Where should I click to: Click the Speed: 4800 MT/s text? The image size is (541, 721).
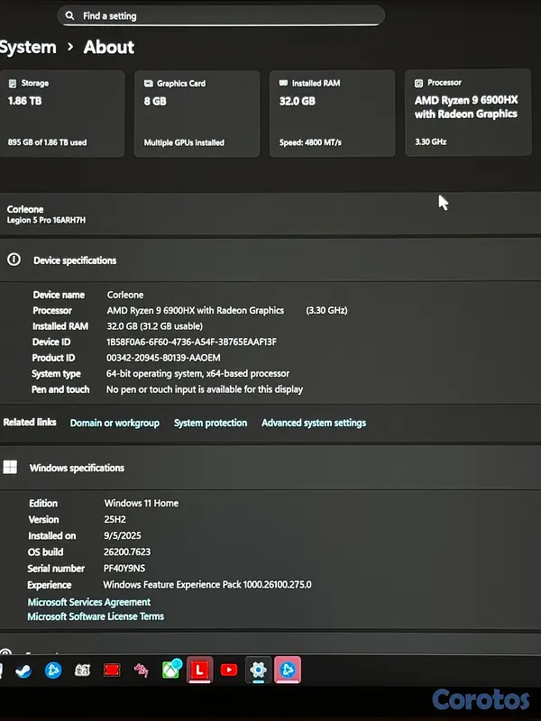pos(310,142)
